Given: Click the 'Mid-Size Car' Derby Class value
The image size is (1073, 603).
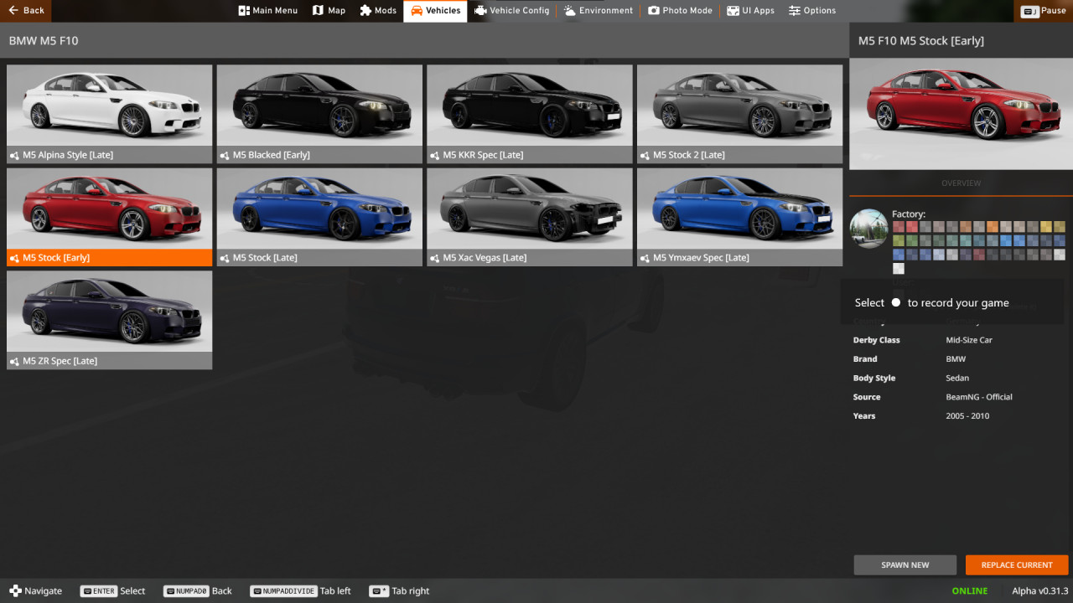Looking at the screenshot, I should coord(969,340).
